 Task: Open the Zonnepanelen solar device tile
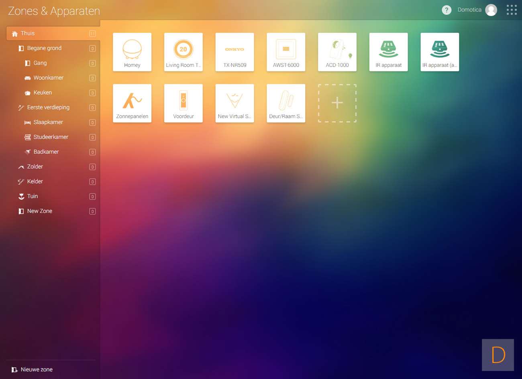132,103
